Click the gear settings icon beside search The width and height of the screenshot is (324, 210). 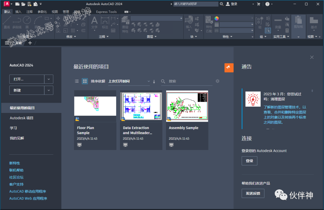[x=217, y=81]
